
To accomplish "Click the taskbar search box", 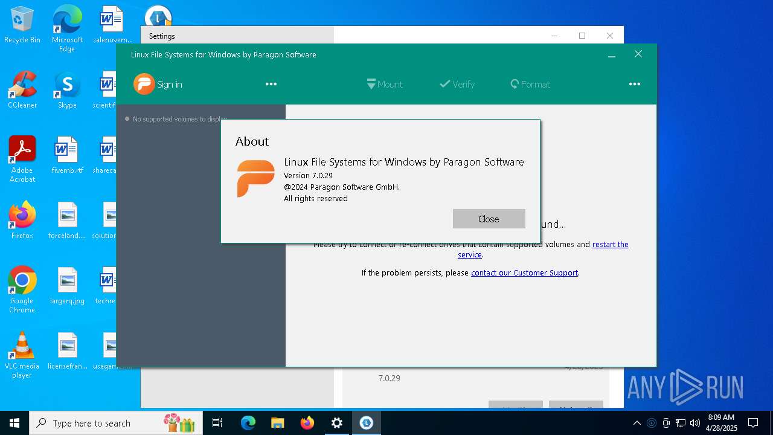I will click(116, 423).
